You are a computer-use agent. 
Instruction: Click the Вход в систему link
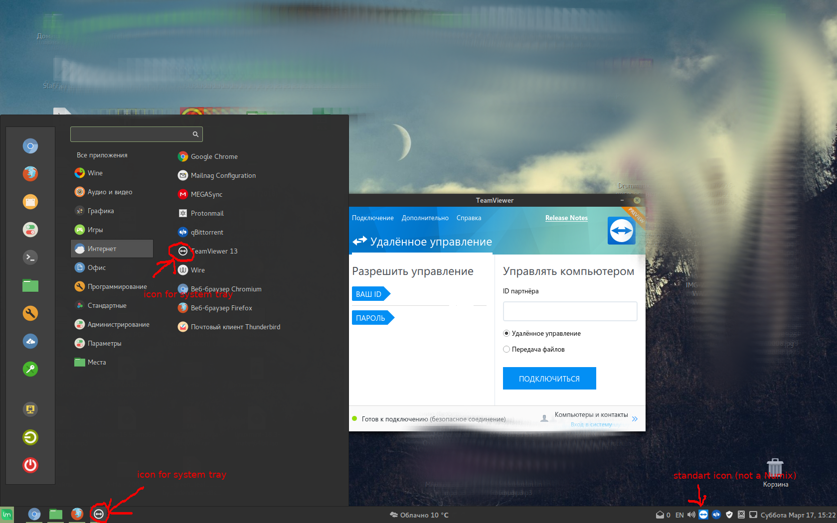tap(591, 424)
